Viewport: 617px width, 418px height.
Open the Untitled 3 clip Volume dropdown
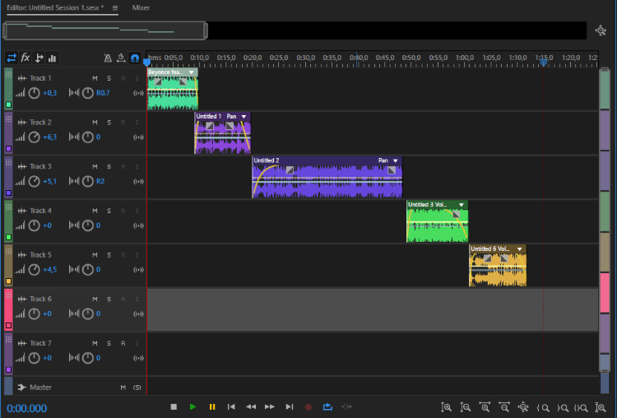pos(462,205)
